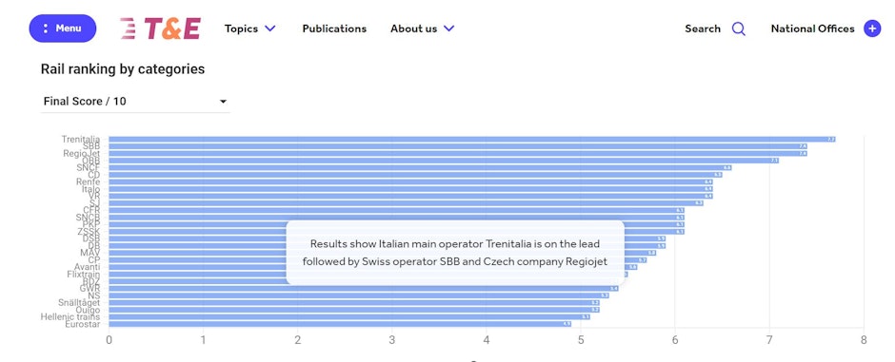Click the Trenitalia bar in chart
This screenshot has height=362, width=895.
click(472, 140)
